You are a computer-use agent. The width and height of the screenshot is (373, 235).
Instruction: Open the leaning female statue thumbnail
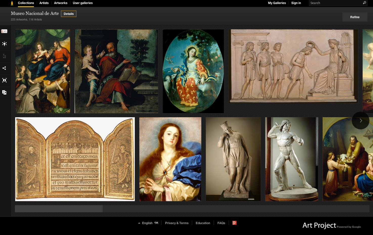pyautogui.click(x=233, y=159)
